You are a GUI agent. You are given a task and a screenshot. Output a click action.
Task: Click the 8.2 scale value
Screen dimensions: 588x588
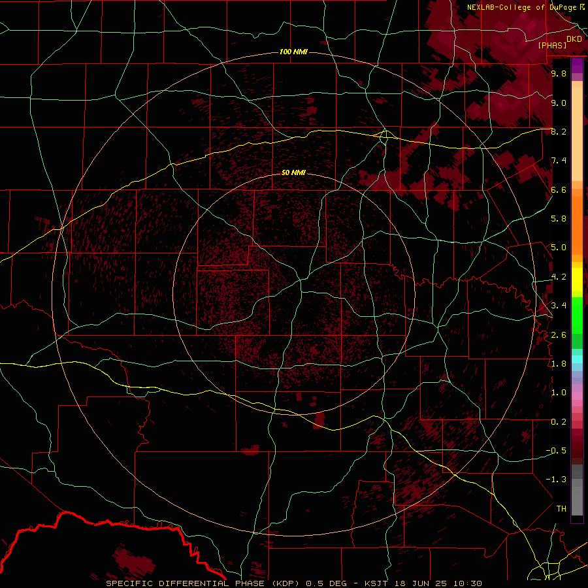pyautogui.click(x=559, y=131)
